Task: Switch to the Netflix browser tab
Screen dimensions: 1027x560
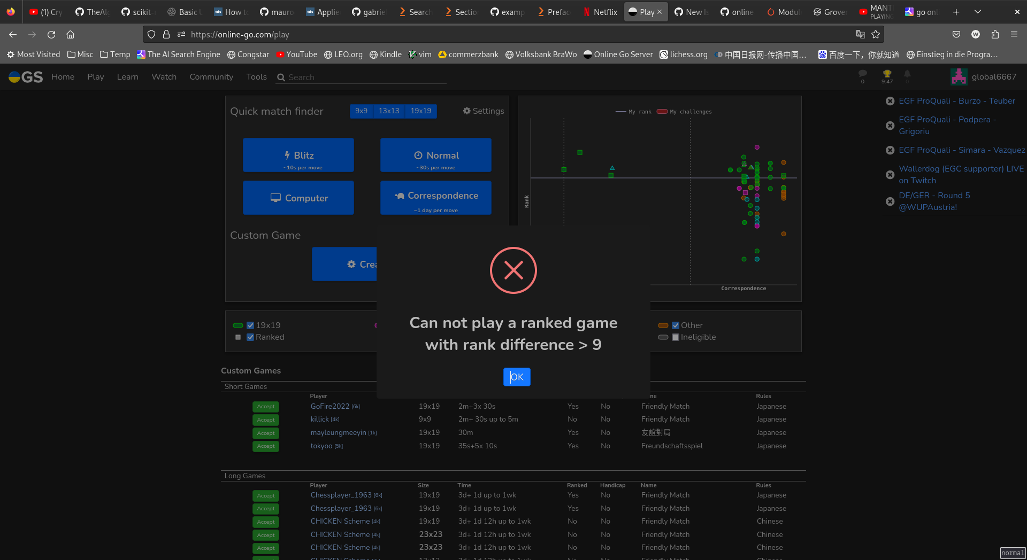Action: click(600, 12)
